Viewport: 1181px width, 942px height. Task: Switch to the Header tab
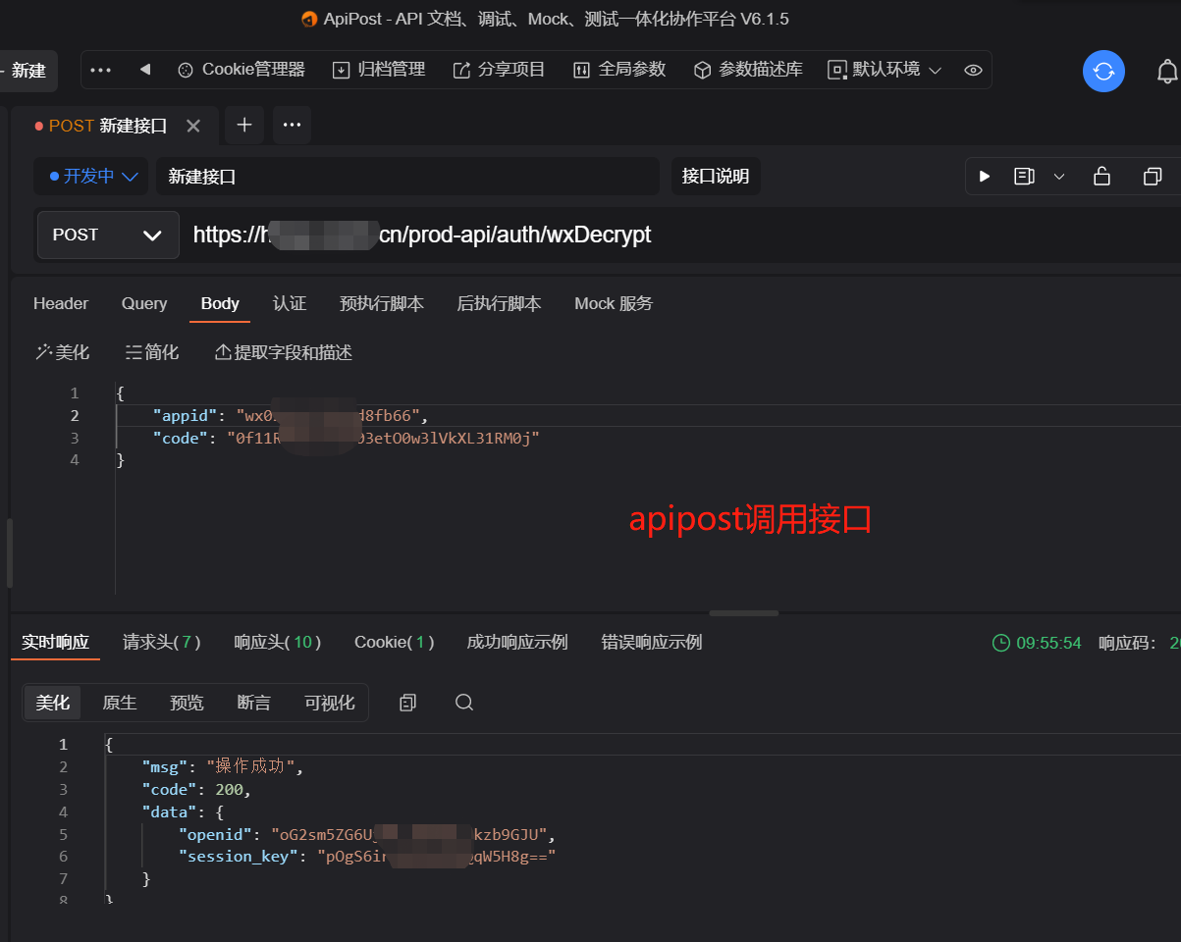(61, 303)
